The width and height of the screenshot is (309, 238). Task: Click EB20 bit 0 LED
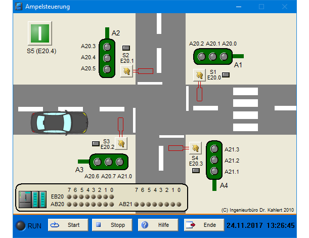pyautogui.click(x=112, y=197)
